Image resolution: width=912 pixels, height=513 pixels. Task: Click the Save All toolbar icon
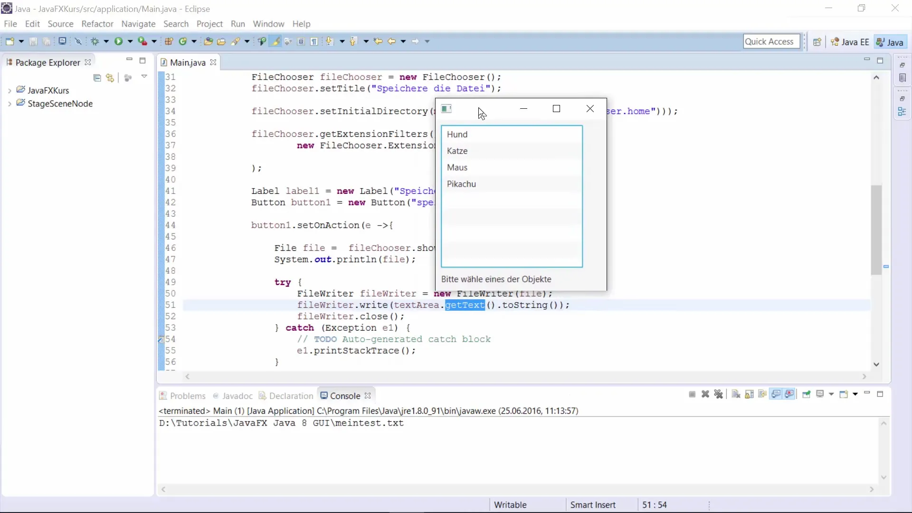point(47,41)
